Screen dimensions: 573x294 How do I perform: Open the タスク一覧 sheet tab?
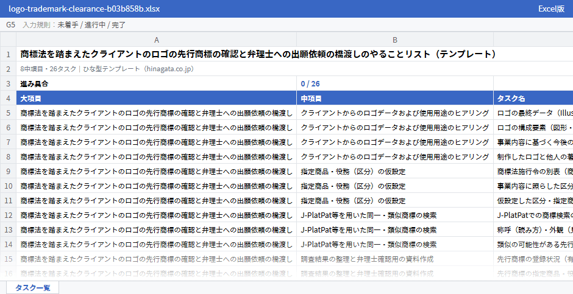coord(32,287)
